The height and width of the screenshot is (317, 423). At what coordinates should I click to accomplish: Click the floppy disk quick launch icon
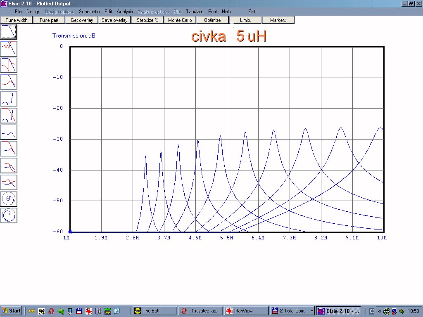79,311
